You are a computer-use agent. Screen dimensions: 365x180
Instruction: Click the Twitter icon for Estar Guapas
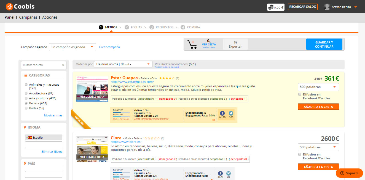point(231,113)
